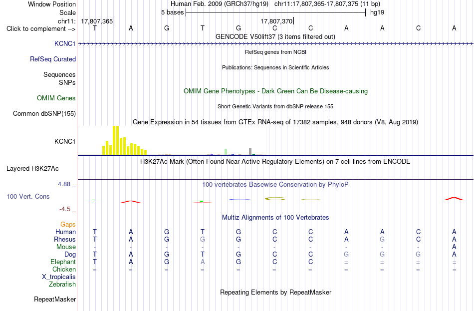The height and width of the screenshot is (311, 474).
Task: Click the 'RefSeq genes from NCBI' title
Action: [275, 52]
